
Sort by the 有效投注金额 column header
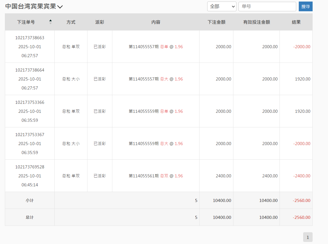(256, 22)
